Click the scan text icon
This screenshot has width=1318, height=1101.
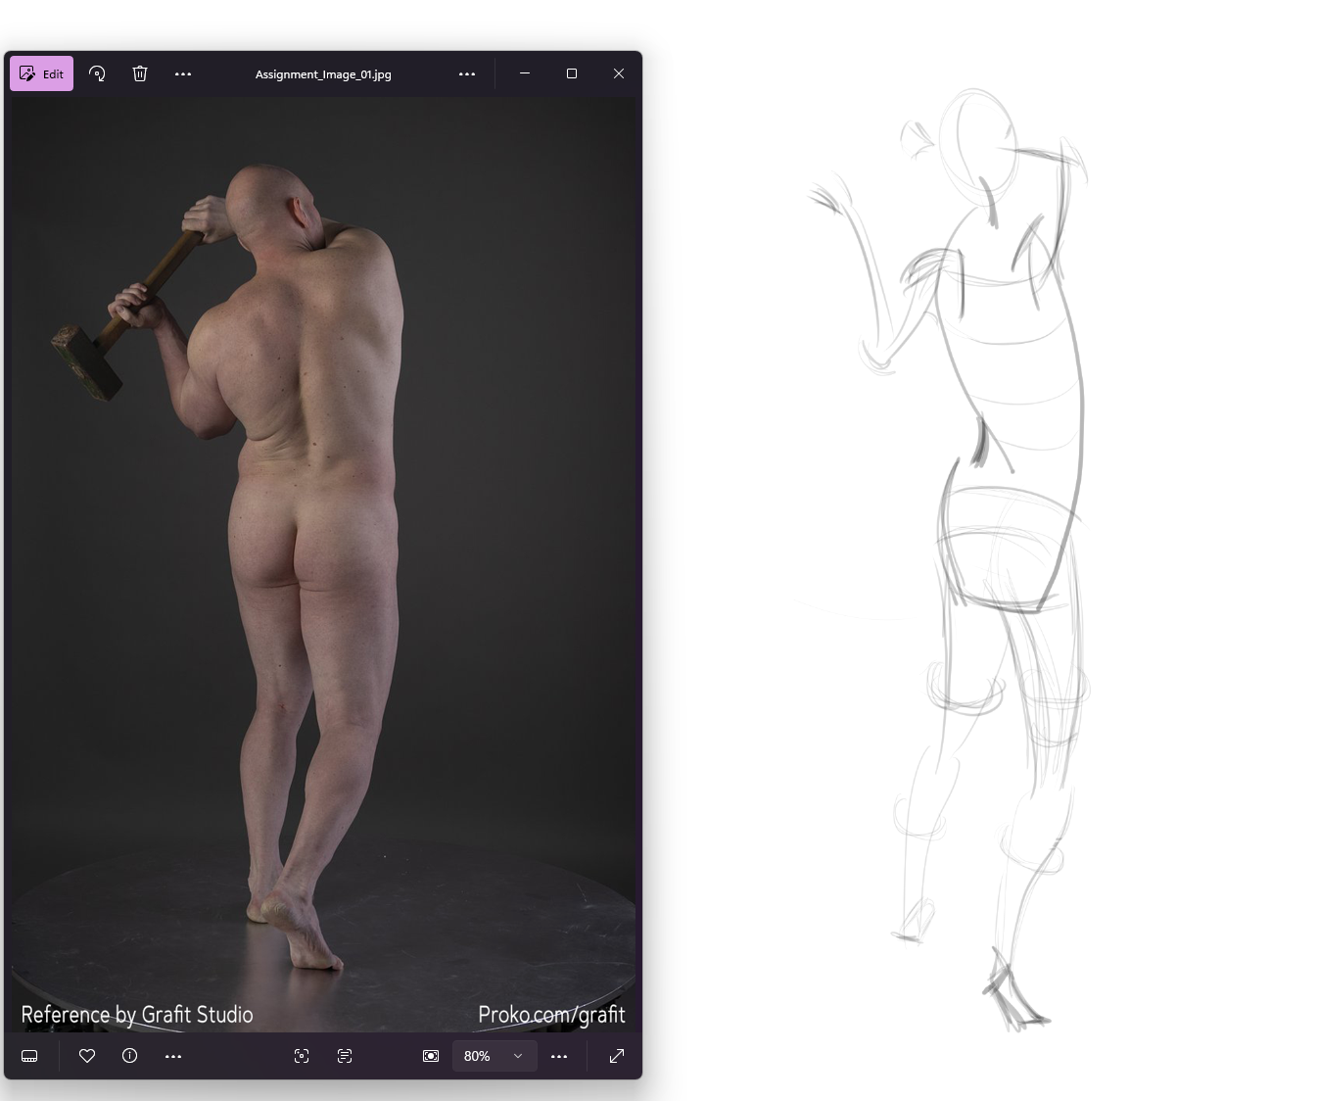point(345,1056)
